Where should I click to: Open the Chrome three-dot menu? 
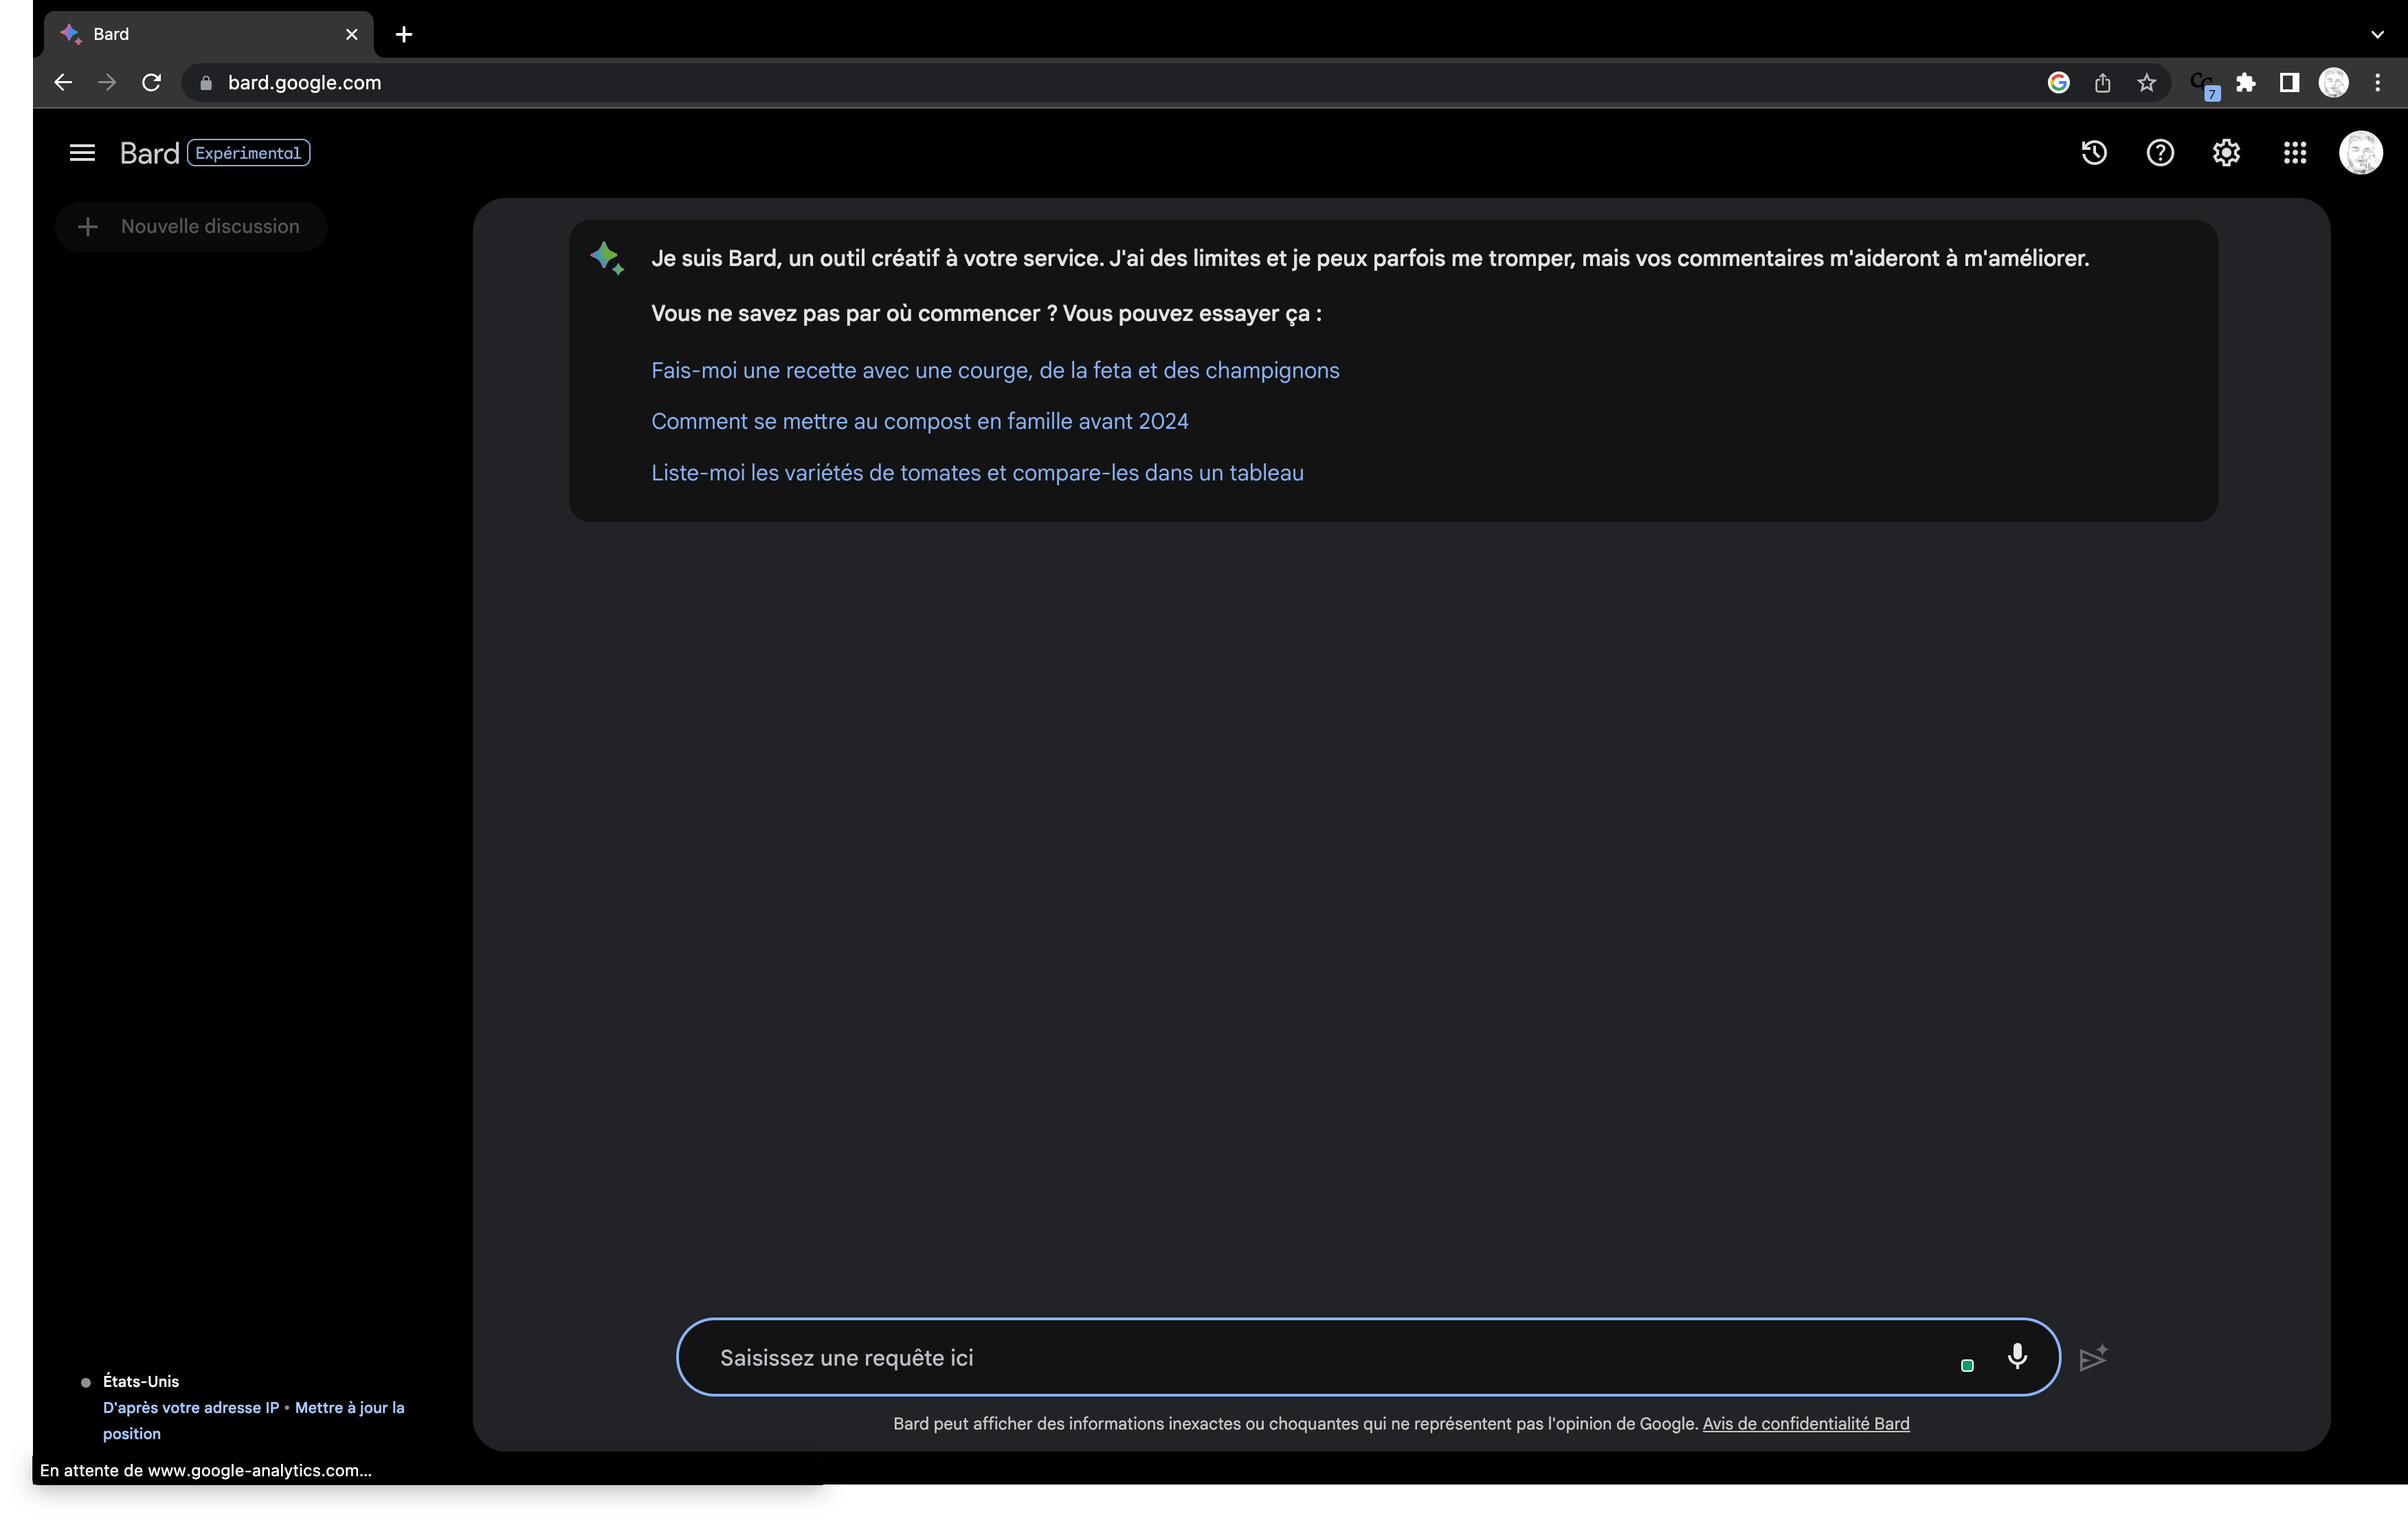pos(2377,83)
